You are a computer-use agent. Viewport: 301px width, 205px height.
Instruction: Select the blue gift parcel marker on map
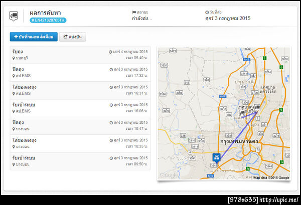[x=217, y=158]
